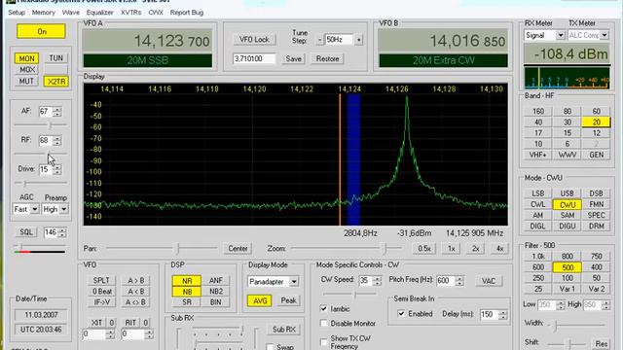The height and width of the screenshot is (350, 623).
Task: Decrease tune step with minus button
Action: tap(319, 40)
